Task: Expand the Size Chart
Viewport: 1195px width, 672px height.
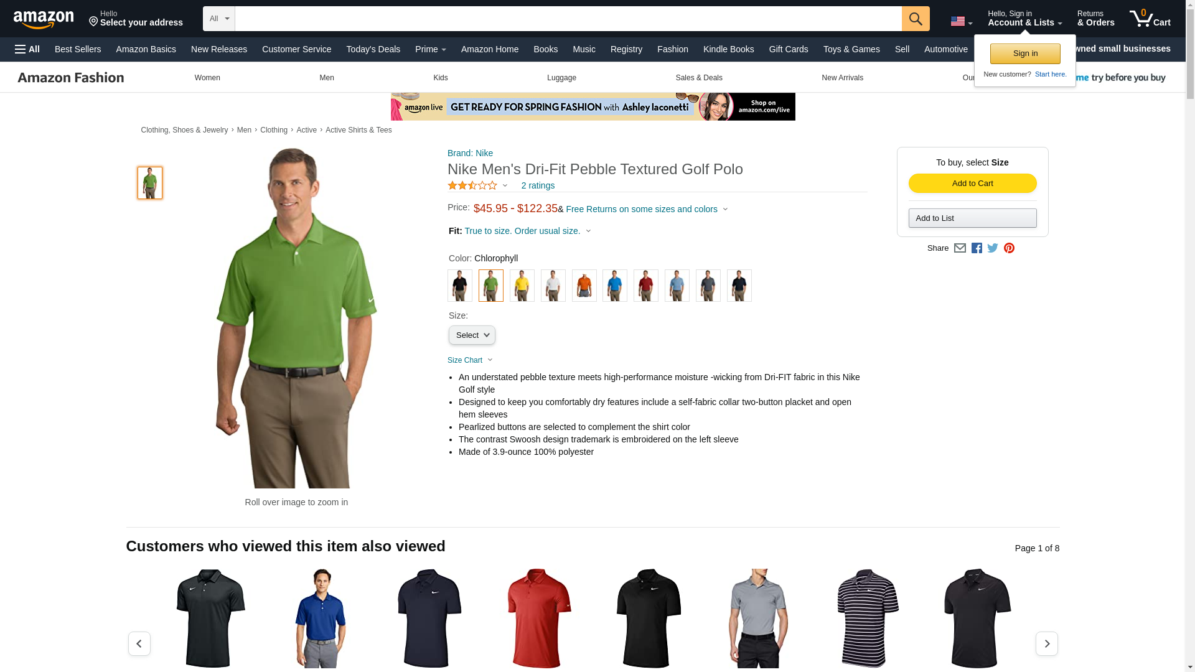Action: point(470,360)
